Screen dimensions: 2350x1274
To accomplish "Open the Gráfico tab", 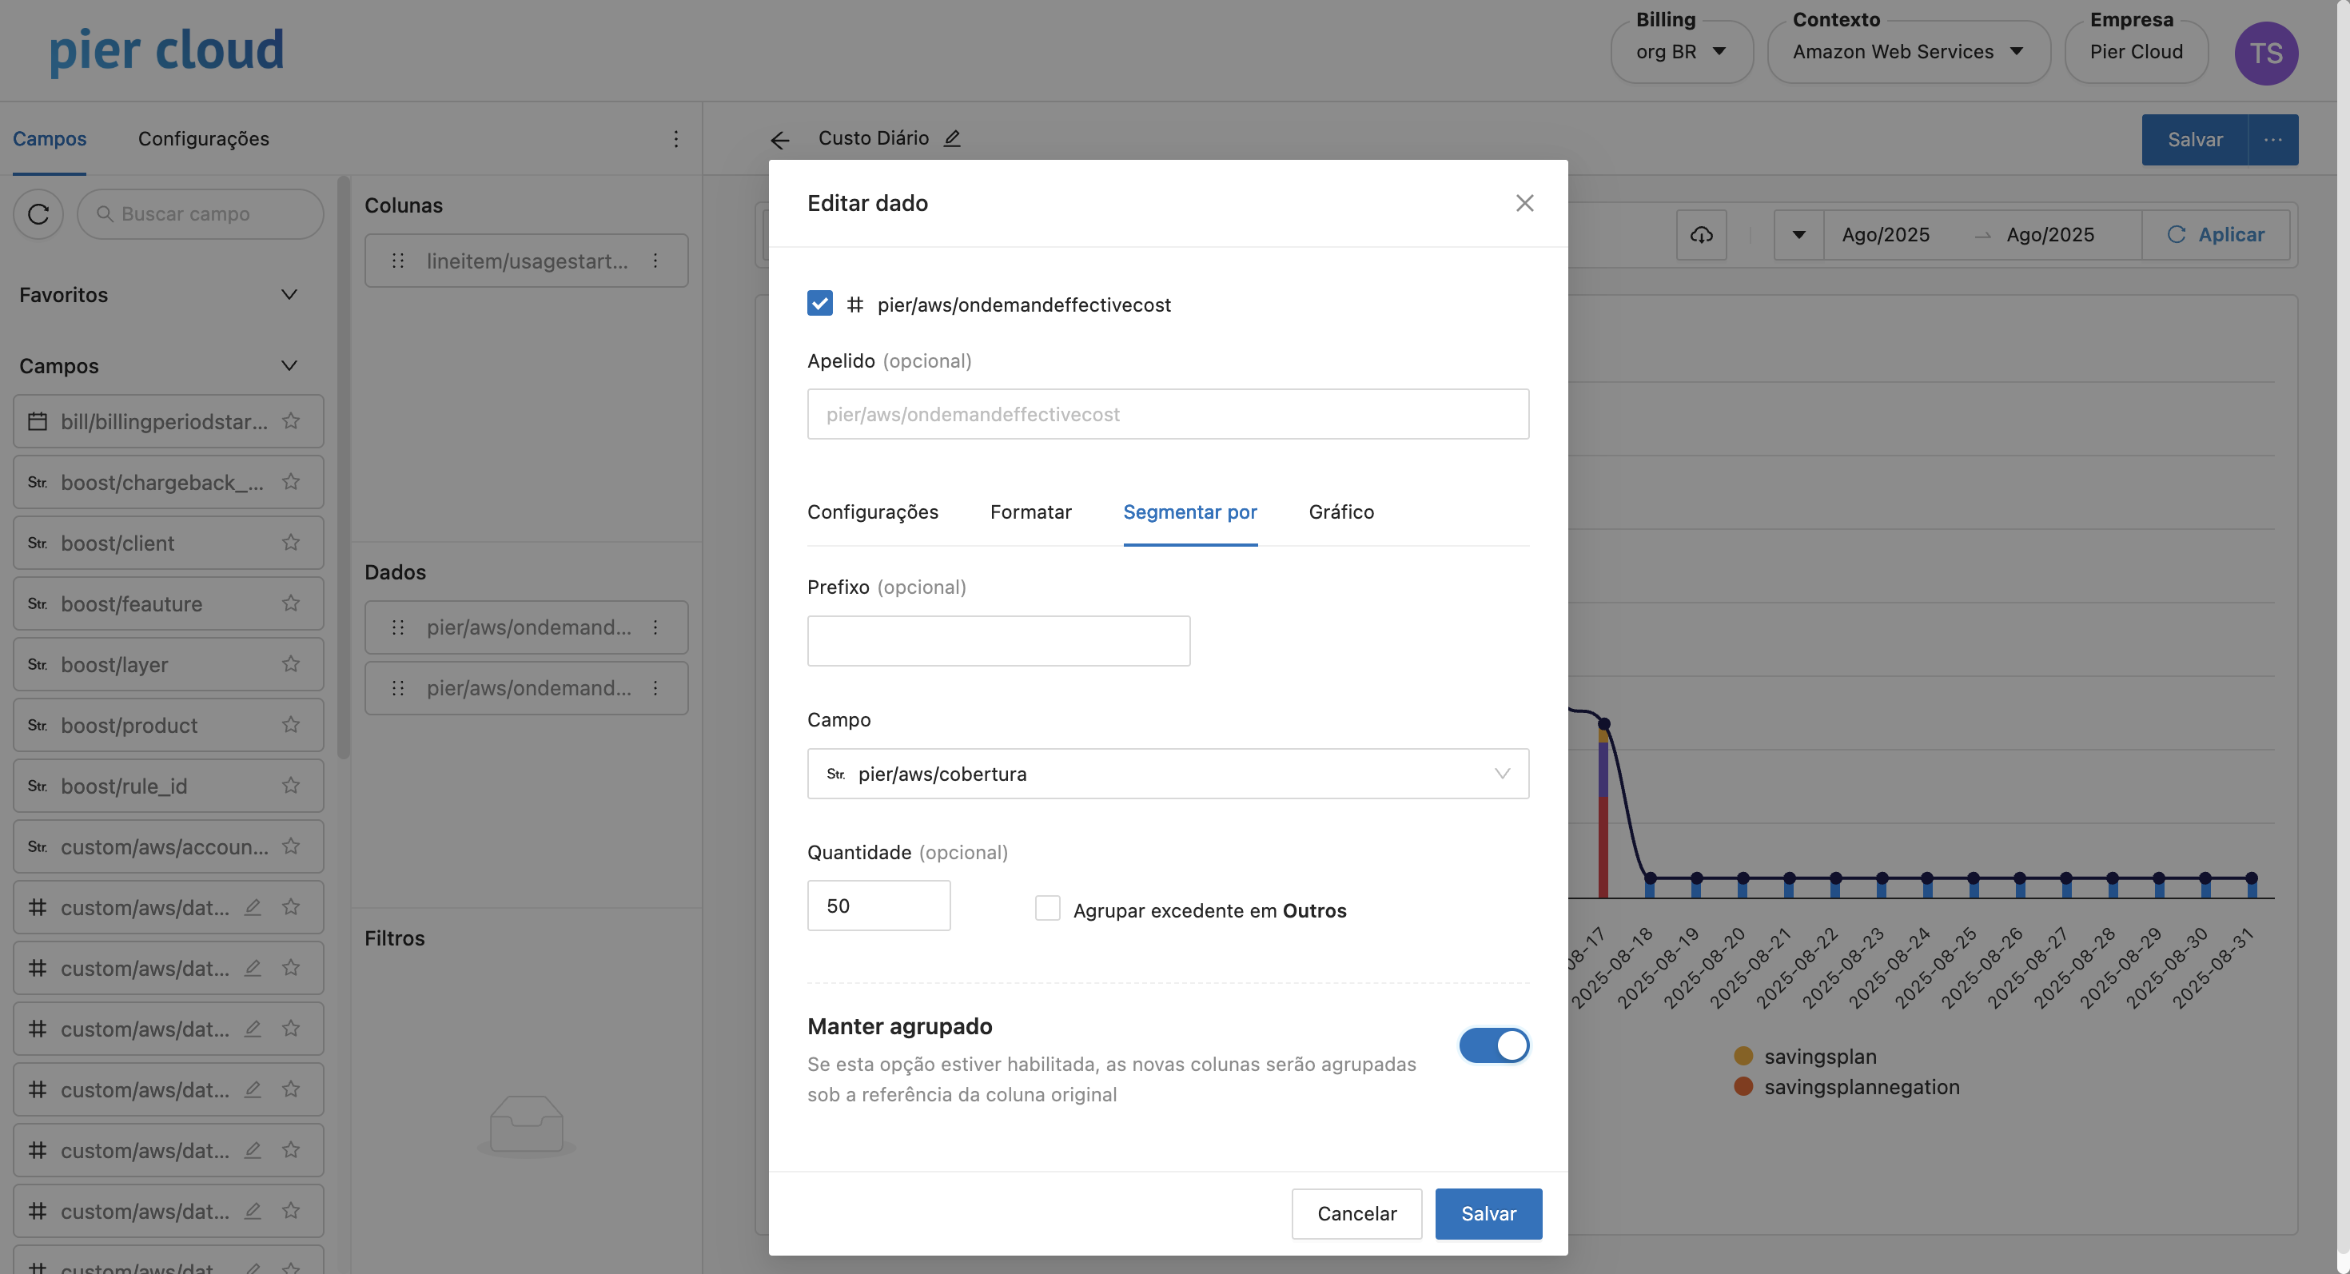I will pos(1340,512).
